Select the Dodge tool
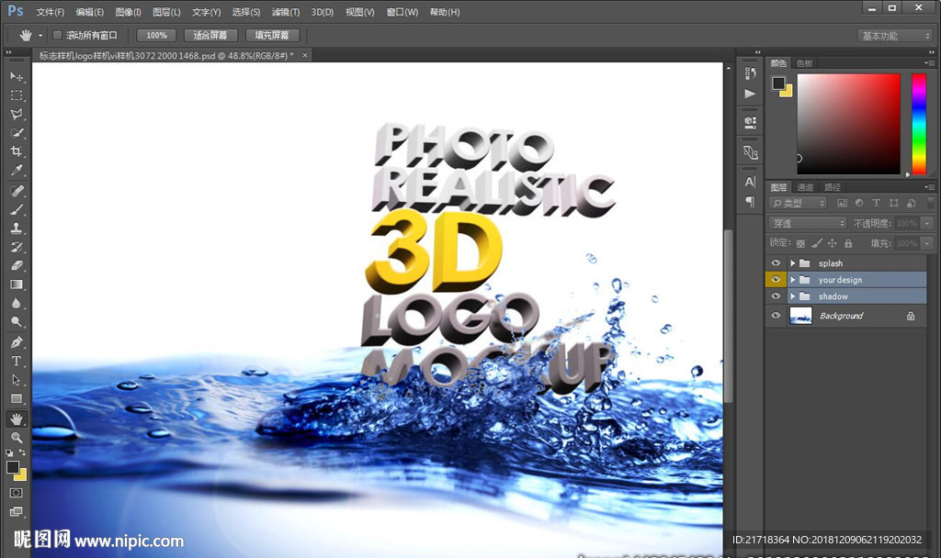941x558 pixels. (x=17, y=321)
